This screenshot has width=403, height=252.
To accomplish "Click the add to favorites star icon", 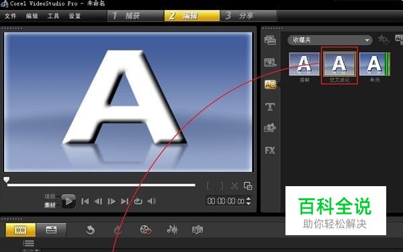I will click(384, 40).
